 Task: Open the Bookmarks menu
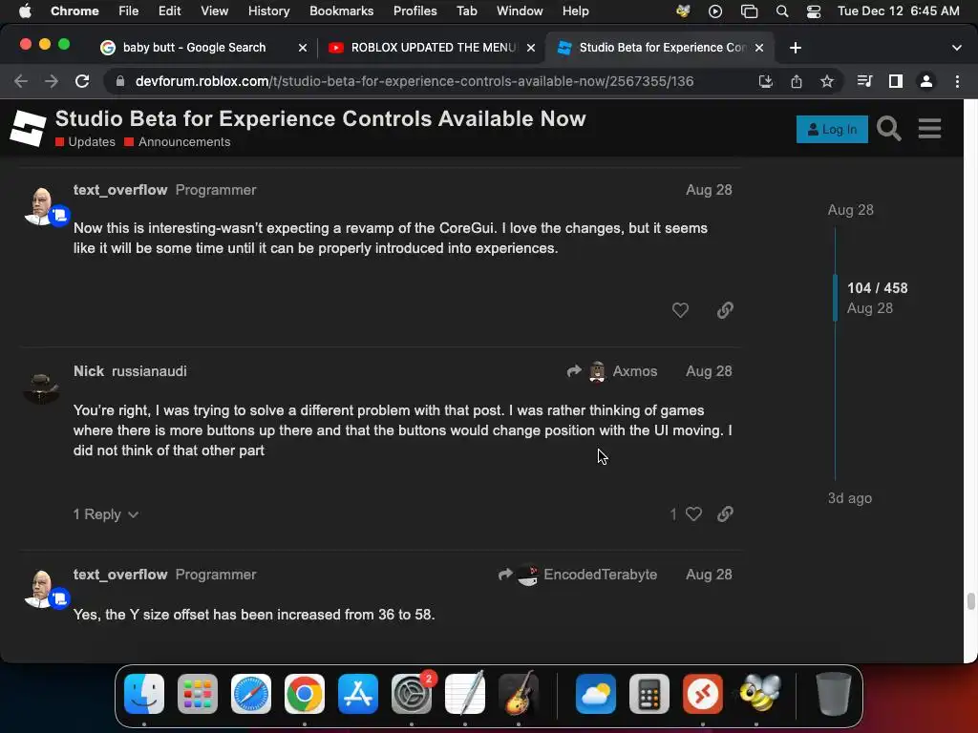(341, 11)
